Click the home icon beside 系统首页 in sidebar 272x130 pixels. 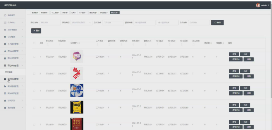[x=5, y=15]
